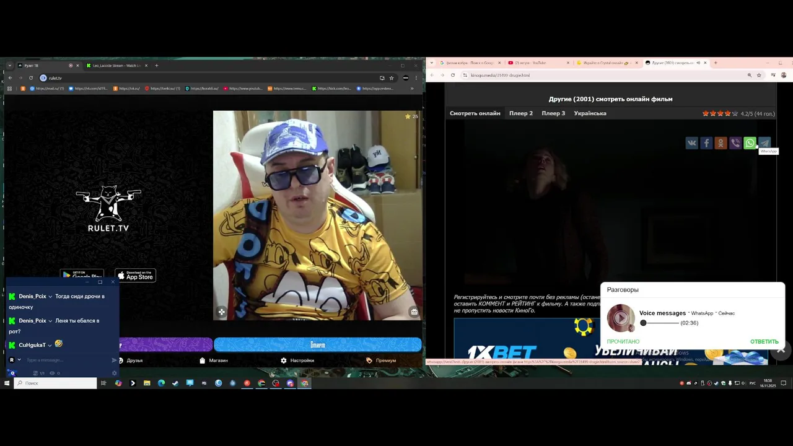Open tab search in the rulet.tv browser

(x=10, y=66)
